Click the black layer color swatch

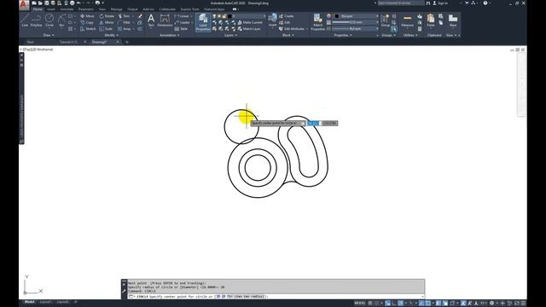pos(229,16)
